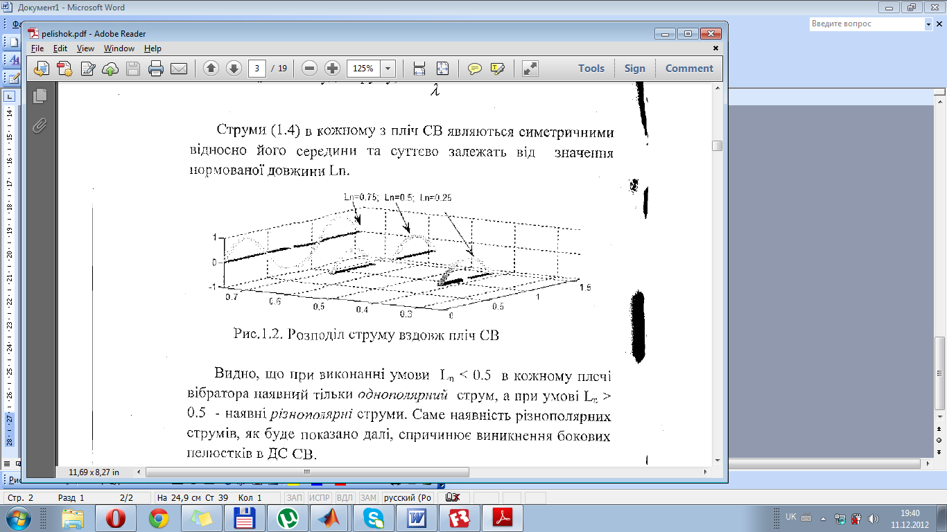Open the File menu in Adobe Reader
The height and width of the screenshot is (532, 947).
(x=37, y=48)
